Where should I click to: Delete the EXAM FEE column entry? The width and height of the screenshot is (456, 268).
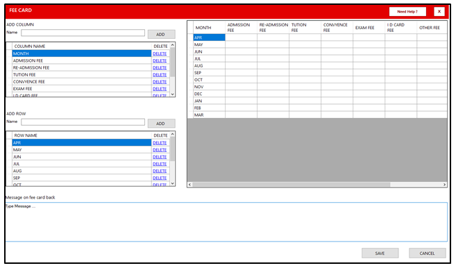click(x=160, y=89)
